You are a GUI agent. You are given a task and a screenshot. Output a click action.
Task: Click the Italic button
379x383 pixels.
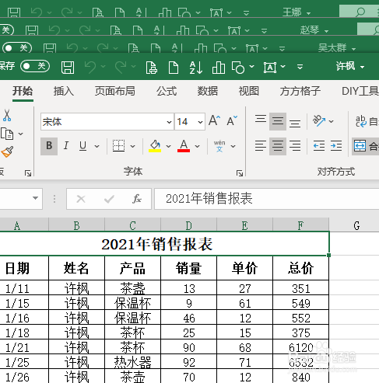pos(66,146)
